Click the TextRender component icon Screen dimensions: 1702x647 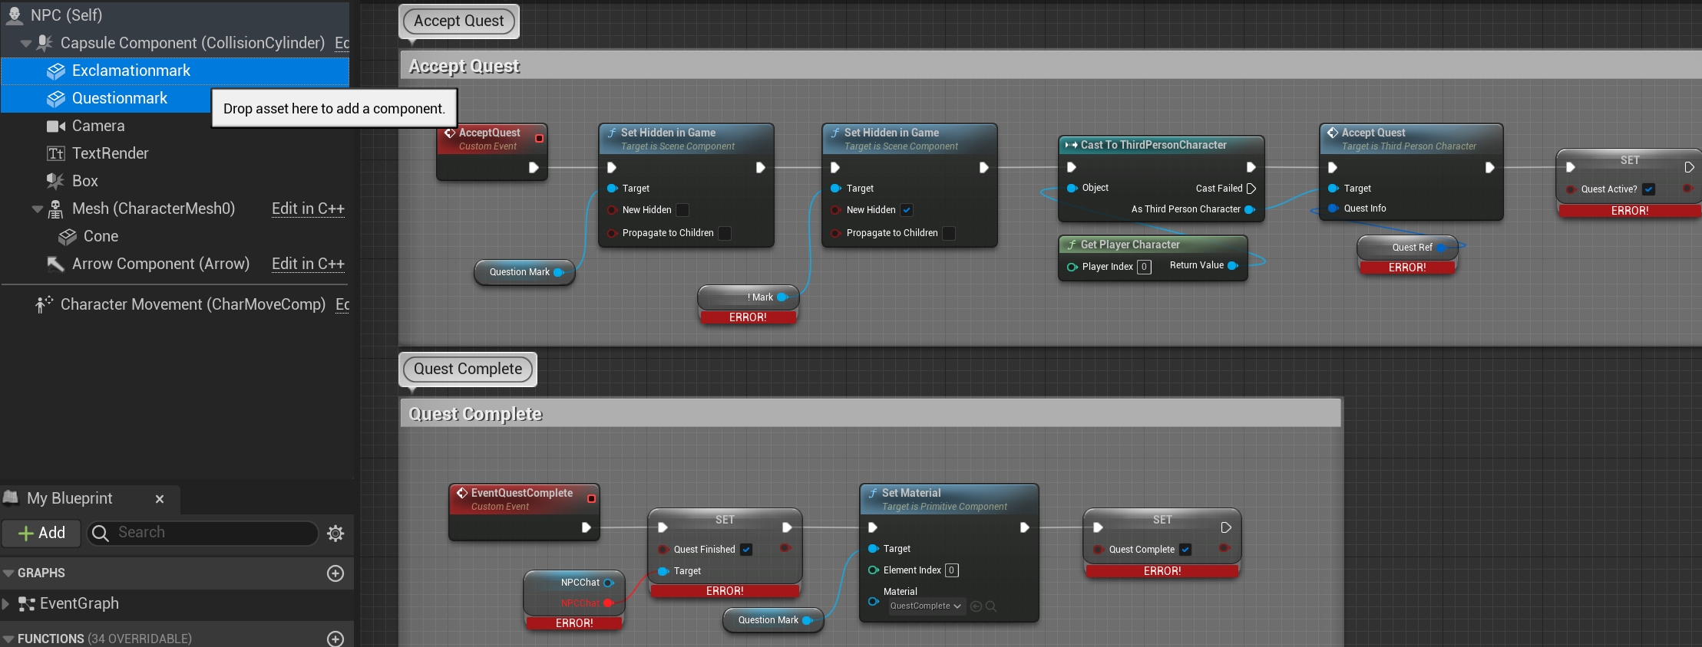pos(56,153)
